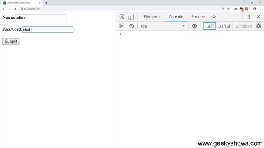This screenshot has height=148, width=264.
Task: Restore down the Chrome window
Action: click(x=252, y=2)
